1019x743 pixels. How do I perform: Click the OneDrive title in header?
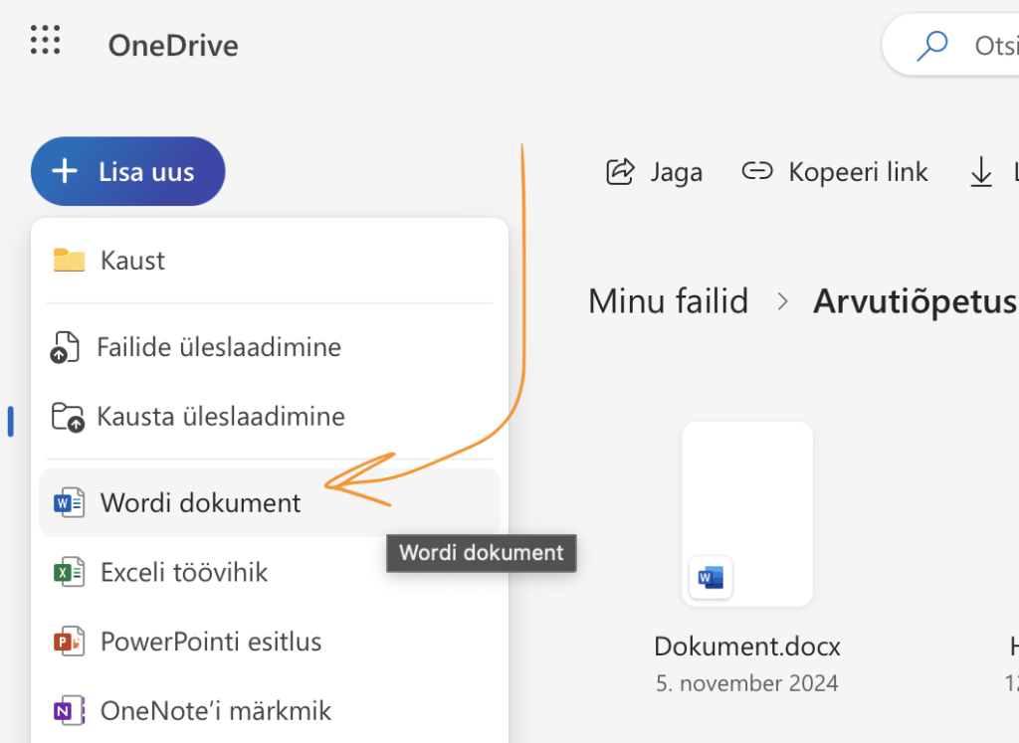point(173,46)
